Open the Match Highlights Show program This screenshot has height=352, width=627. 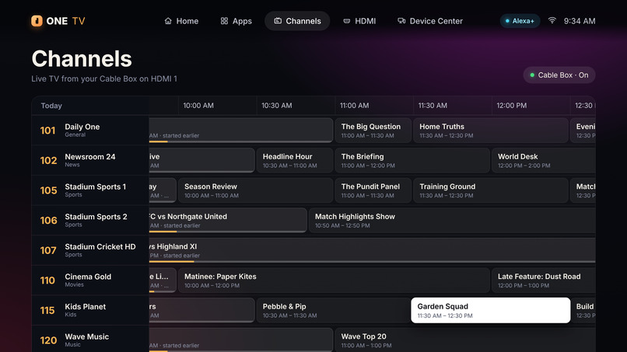[452, 220]
